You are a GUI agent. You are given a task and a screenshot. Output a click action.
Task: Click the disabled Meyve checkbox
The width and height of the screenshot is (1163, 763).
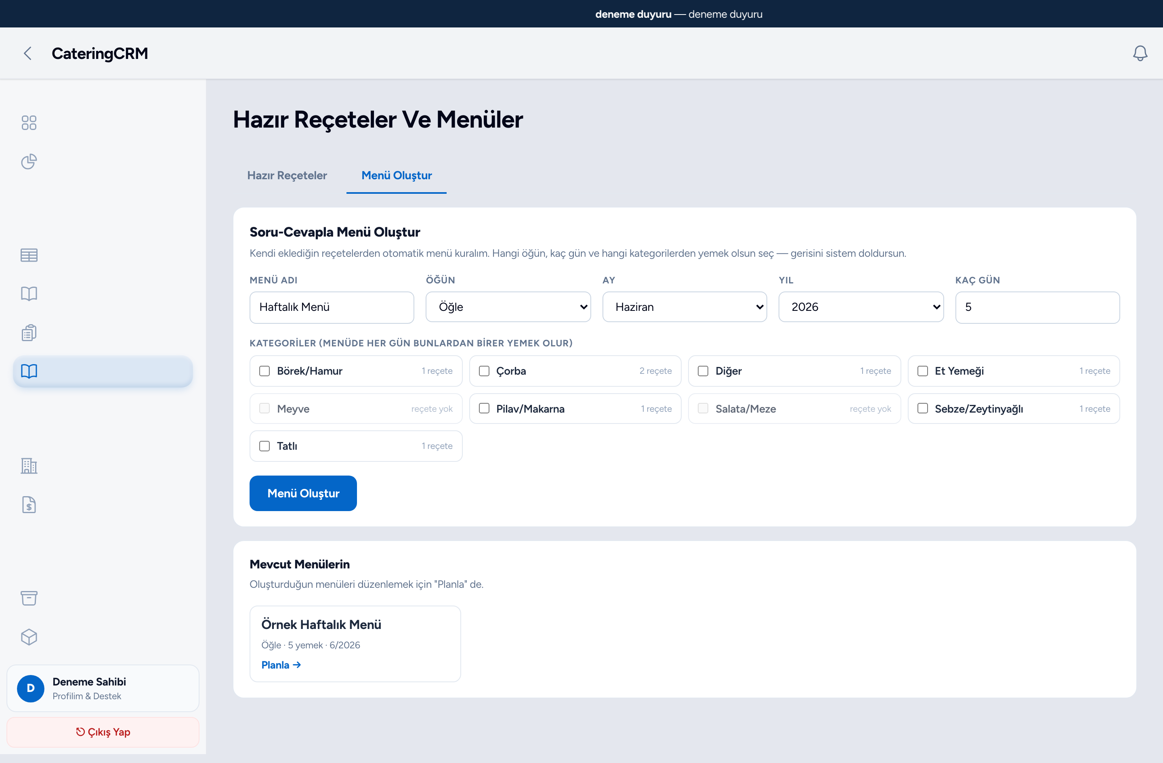pos(265,409)
